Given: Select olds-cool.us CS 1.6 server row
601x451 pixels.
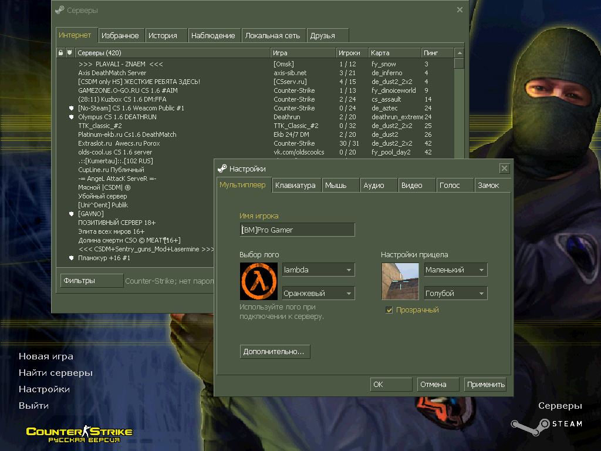Looking at the screenshot, I should pyautogui.click(x=255, y=152).
